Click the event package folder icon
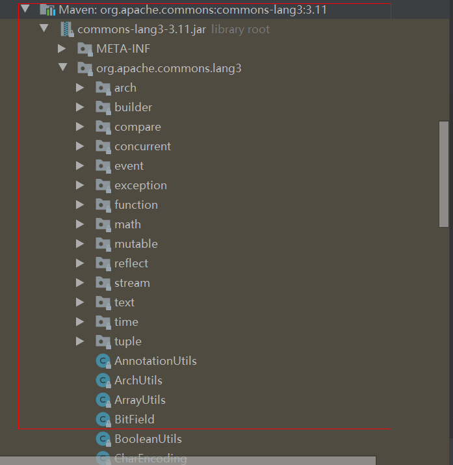Image resolution: width=453 pixels, height=465 pixels. pyautogui.click(x=103, y=166)
